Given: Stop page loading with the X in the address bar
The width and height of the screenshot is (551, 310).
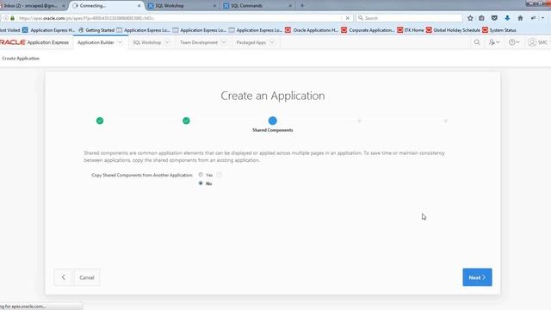Looking at the screenshot, I should point(347,18).
